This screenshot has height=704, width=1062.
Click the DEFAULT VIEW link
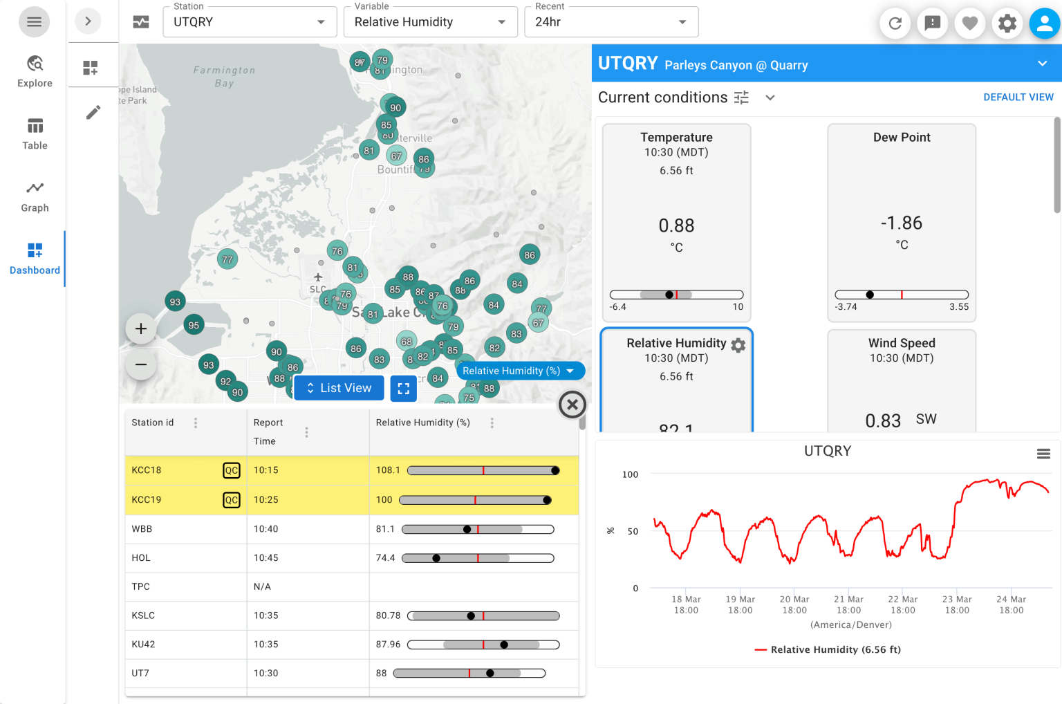click(x=1018, y=97)
